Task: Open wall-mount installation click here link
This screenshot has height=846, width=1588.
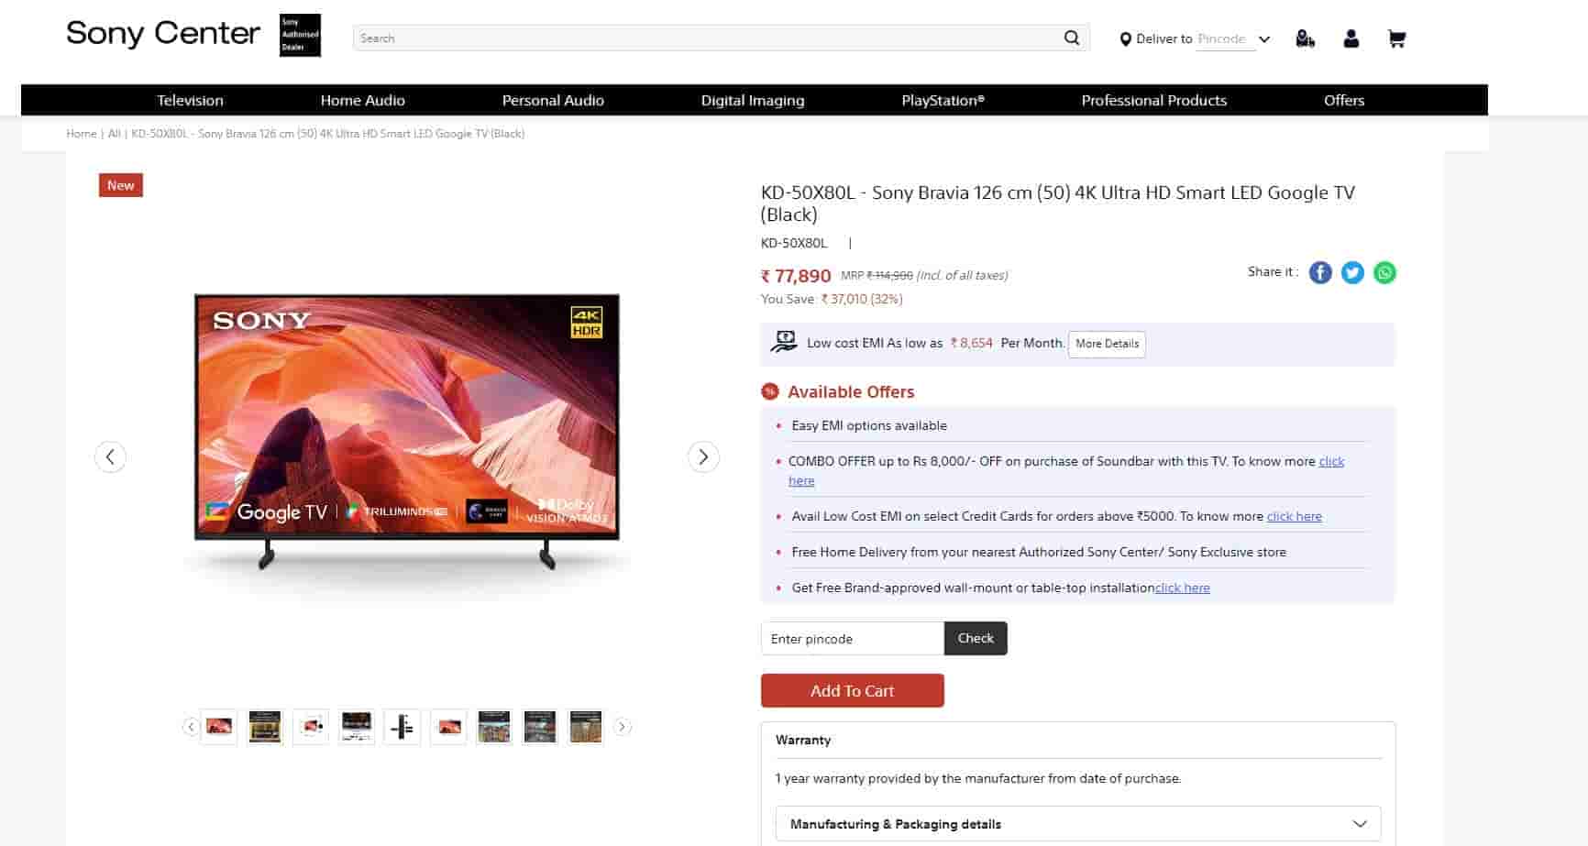Action: point(1182,588)
